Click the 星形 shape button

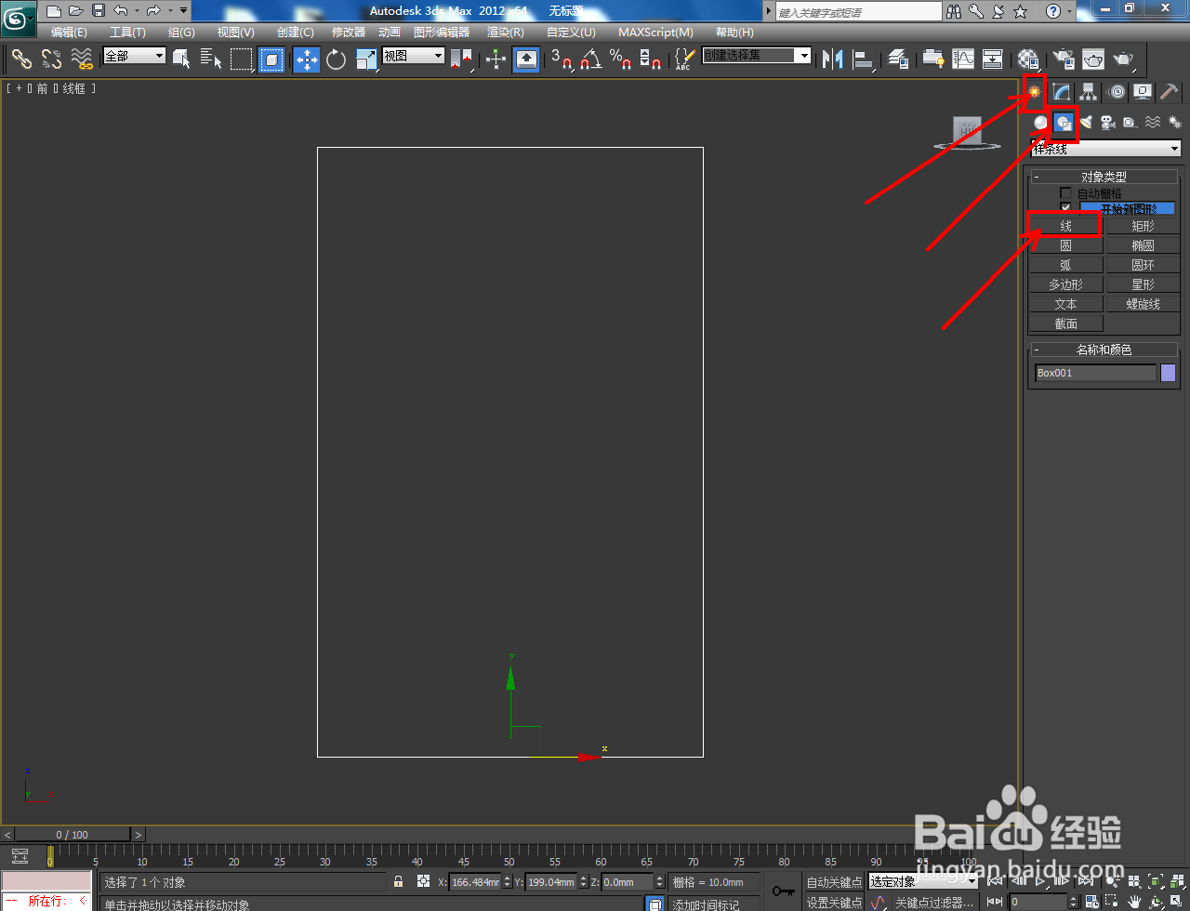coord(1143,284)
